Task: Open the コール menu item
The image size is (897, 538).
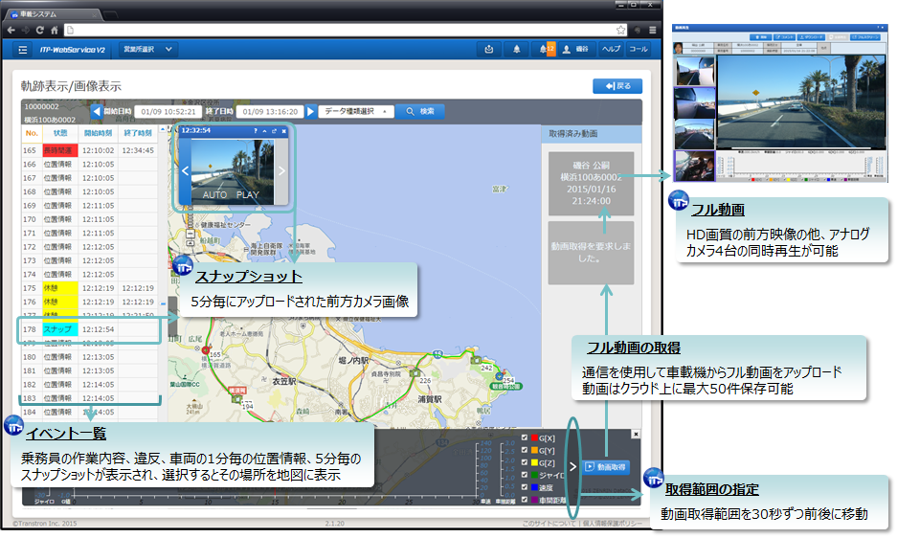Action: (x=638, y=49)
